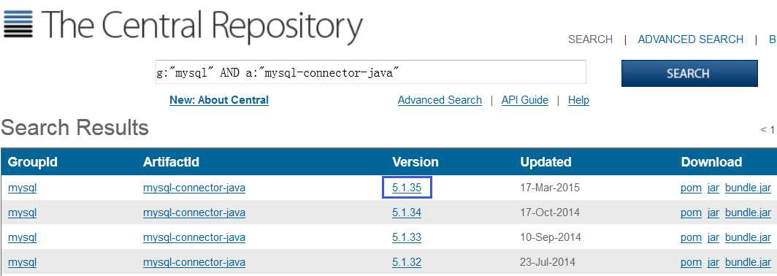Click The Central Repository logo icon
Screen dimensions: 777x276
point(18,24)
